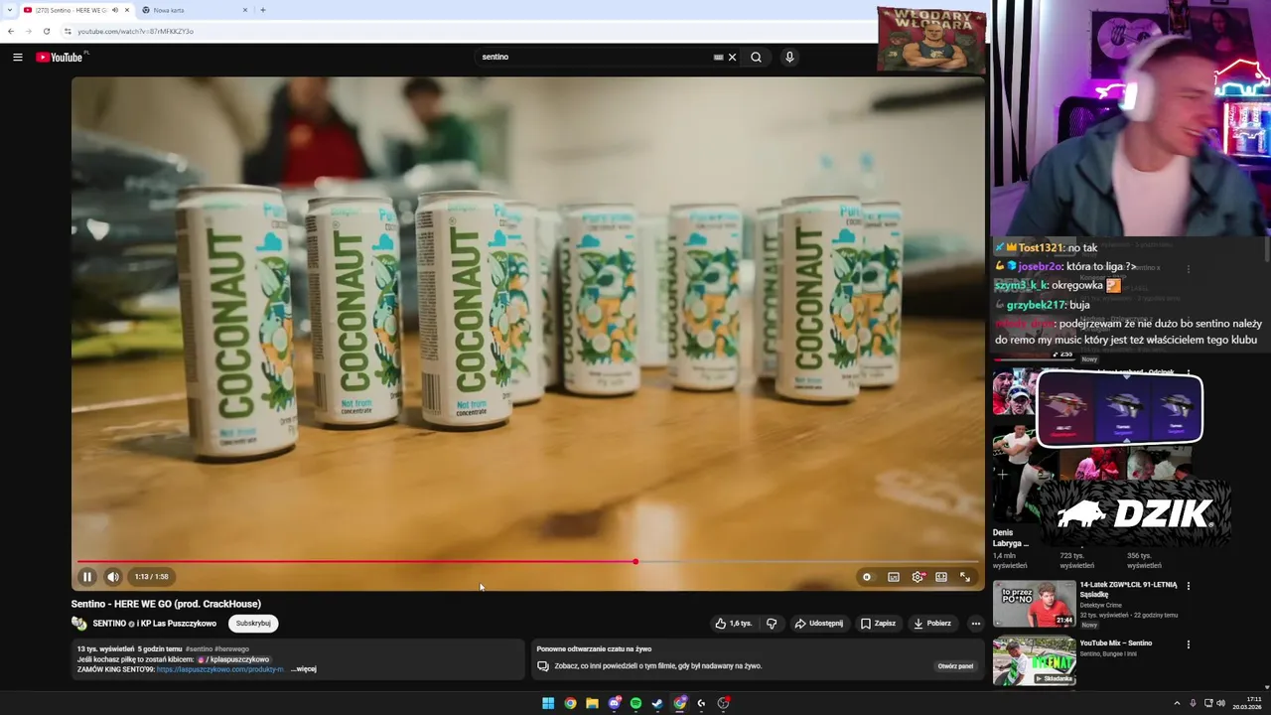1271x715 pixels.
Task: Open Spotify from the taskbar
Action: coord(635,703)
